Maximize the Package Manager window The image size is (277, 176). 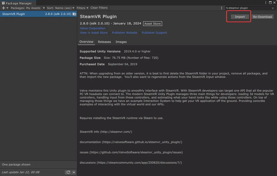pos(270,3)
